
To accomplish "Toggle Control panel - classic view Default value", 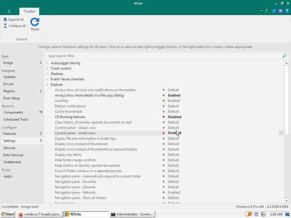I will (173, 128).
